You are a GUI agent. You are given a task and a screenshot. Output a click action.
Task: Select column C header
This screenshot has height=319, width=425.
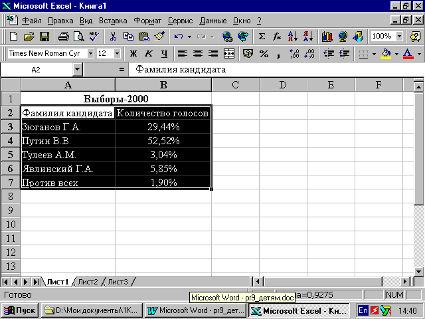point(235,85)
